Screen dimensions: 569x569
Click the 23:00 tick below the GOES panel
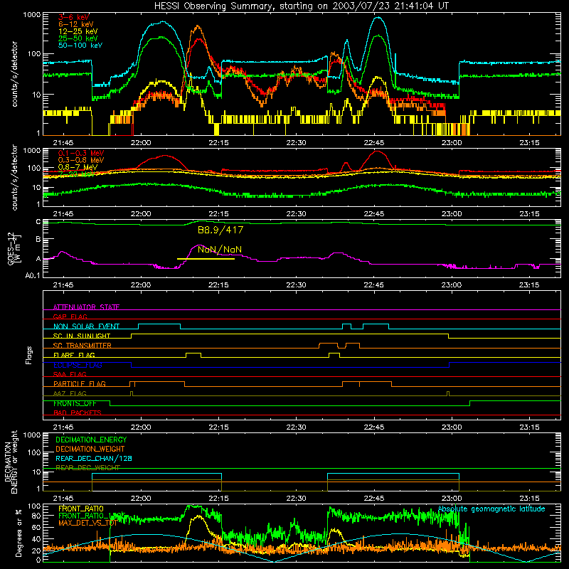[452, 285]
